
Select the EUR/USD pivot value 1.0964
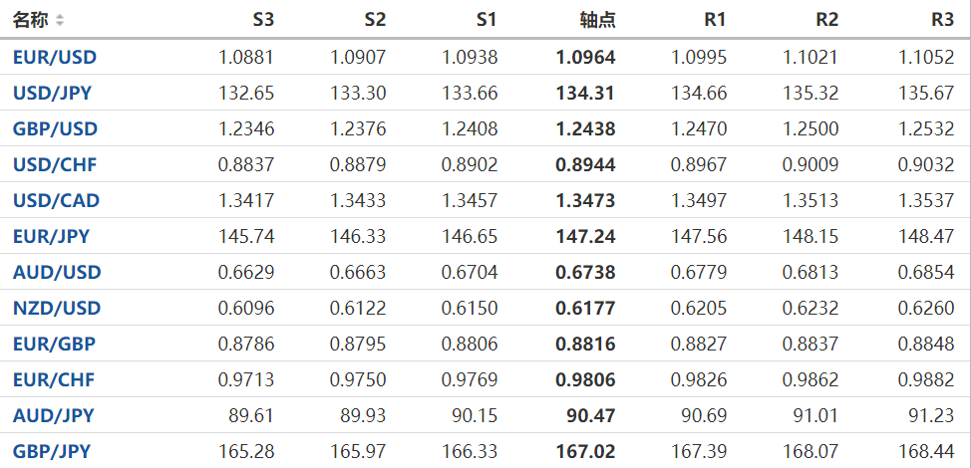(x=585, y=57)
